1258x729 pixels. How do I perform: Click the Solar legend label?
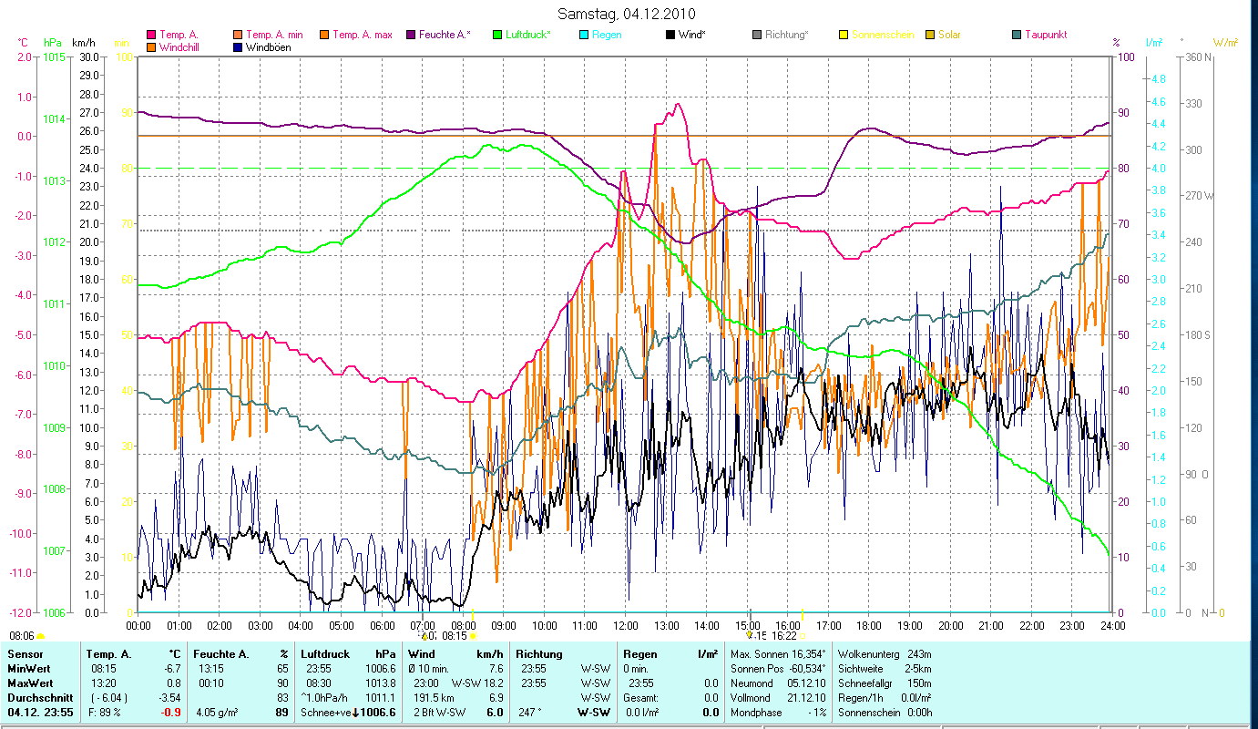[952, 36]
